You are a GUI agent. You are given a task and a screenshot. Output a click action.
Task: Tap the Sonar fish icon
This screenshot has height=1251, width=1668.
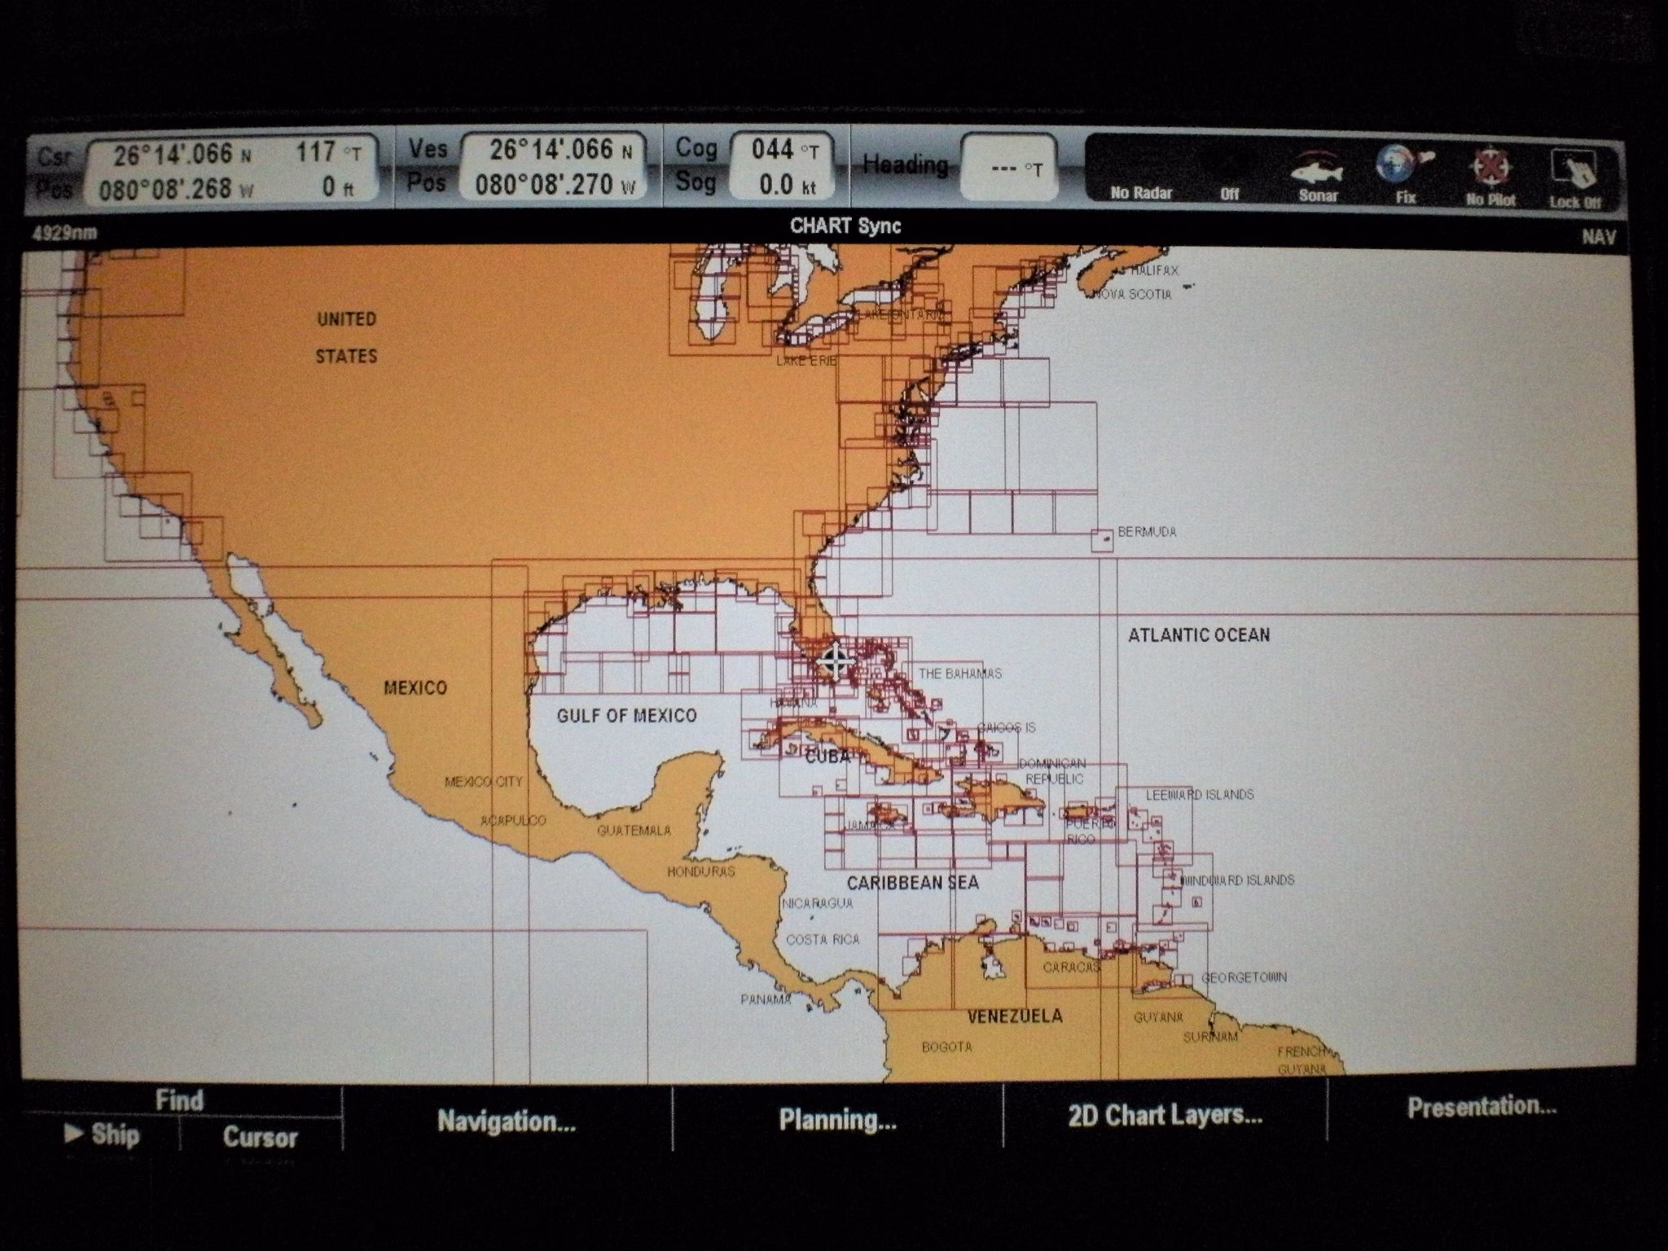[1317, 174]
